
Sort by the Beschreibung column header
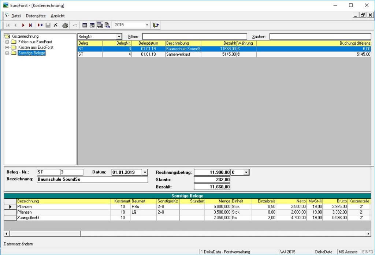(183, 43)
